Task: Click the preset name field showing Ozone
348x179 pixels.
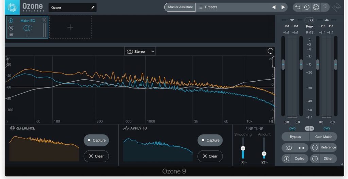Action: pos(72,8)
